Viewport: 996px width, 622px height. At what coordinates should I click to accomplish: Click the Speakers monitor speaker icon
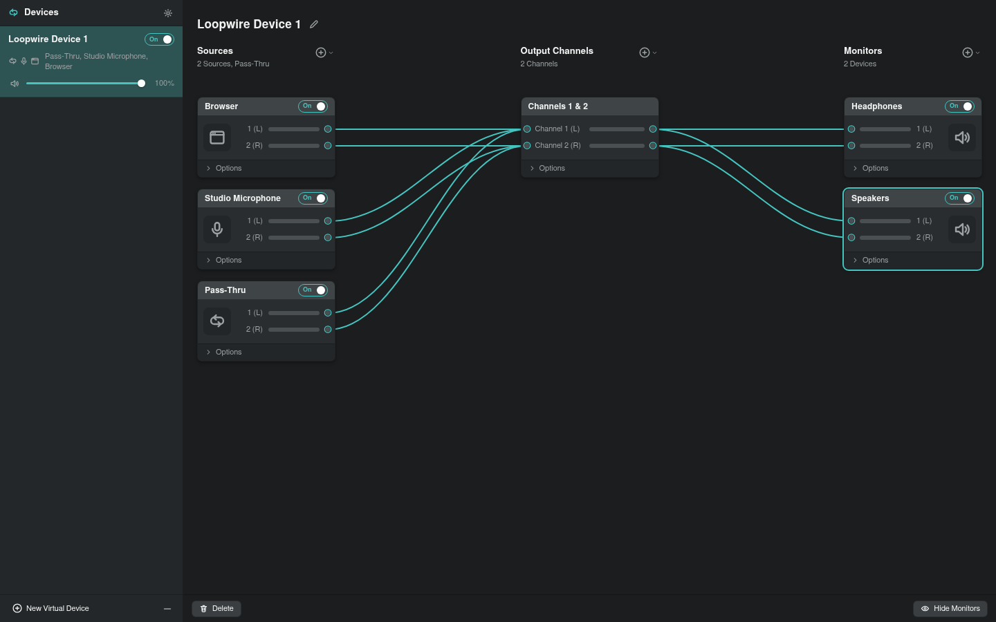coord(962,229)
